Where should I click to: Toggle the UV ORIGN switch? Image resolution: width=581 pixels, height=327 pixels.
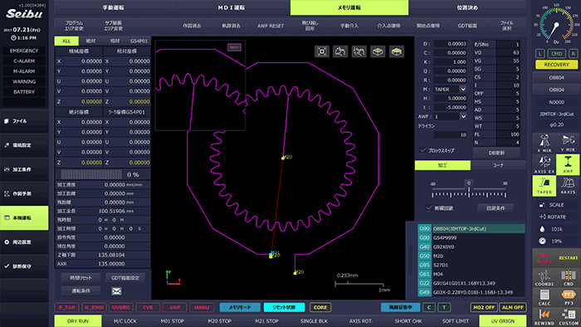click(502, 320)
